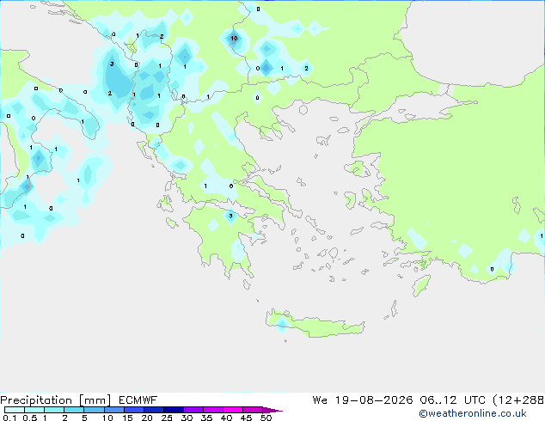Select the 0.1 to 0.5 mm legend swatch
Viewport: 545px width, 421px height.
point(15,410)
